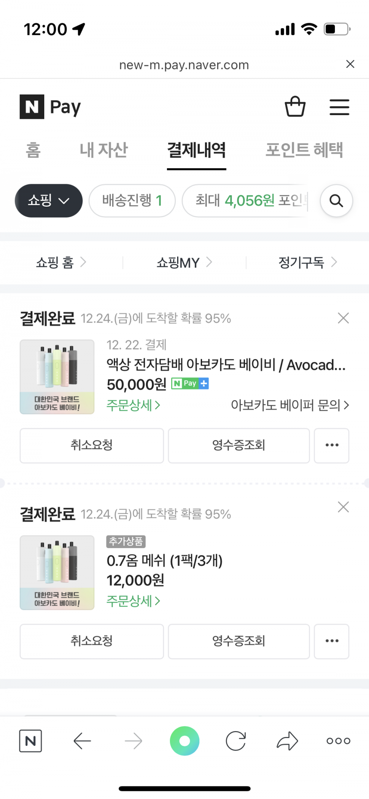Open more options for 50,000원 order
This screenshot has height=799, width=369.
point(331,445)
